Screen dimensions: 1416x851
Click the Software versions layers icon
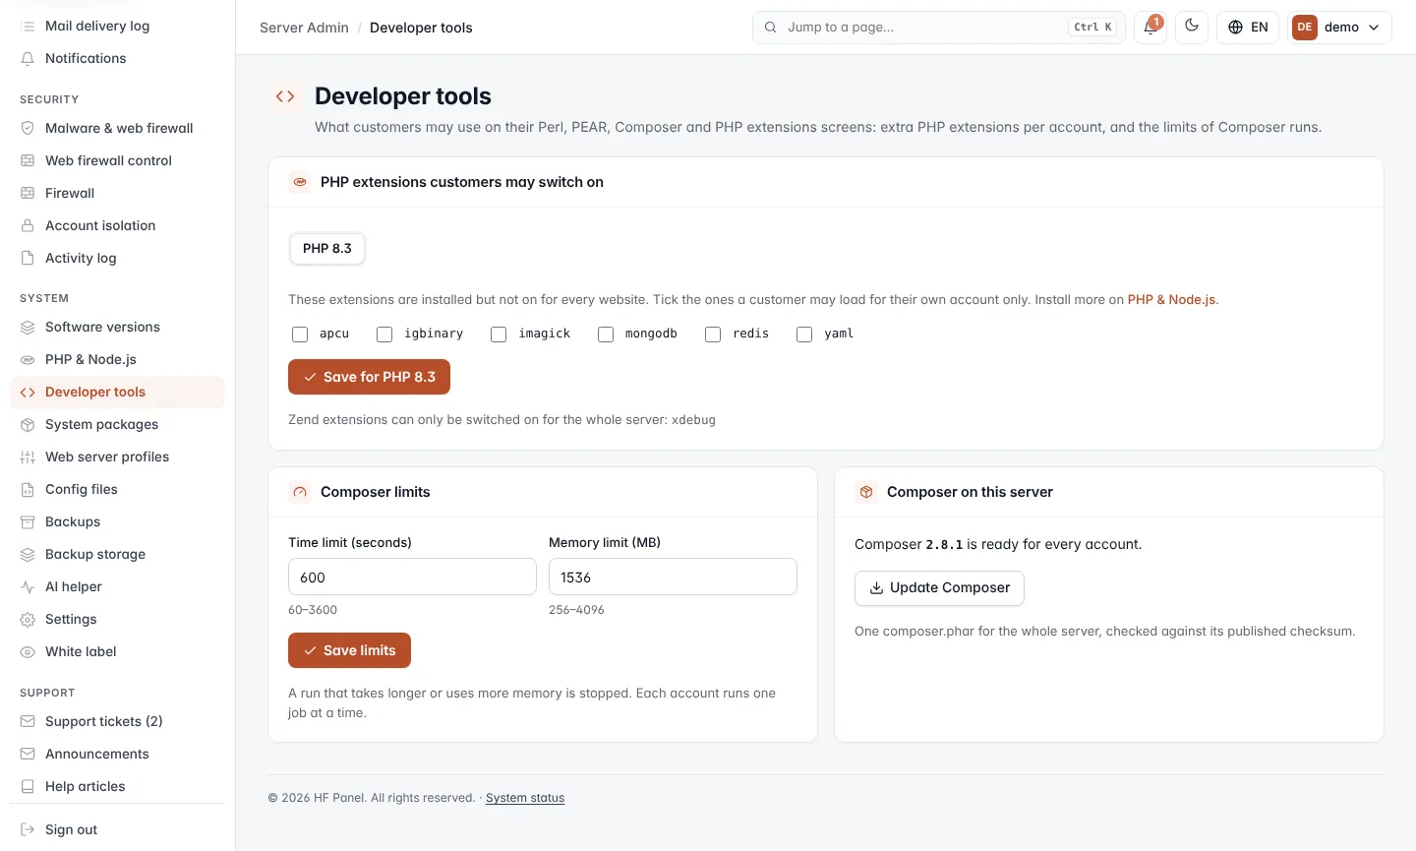[28, 327]
